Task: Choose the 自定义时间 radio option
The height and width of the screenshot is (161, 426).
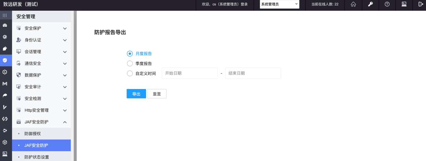Action: click(x=130, y=73)
